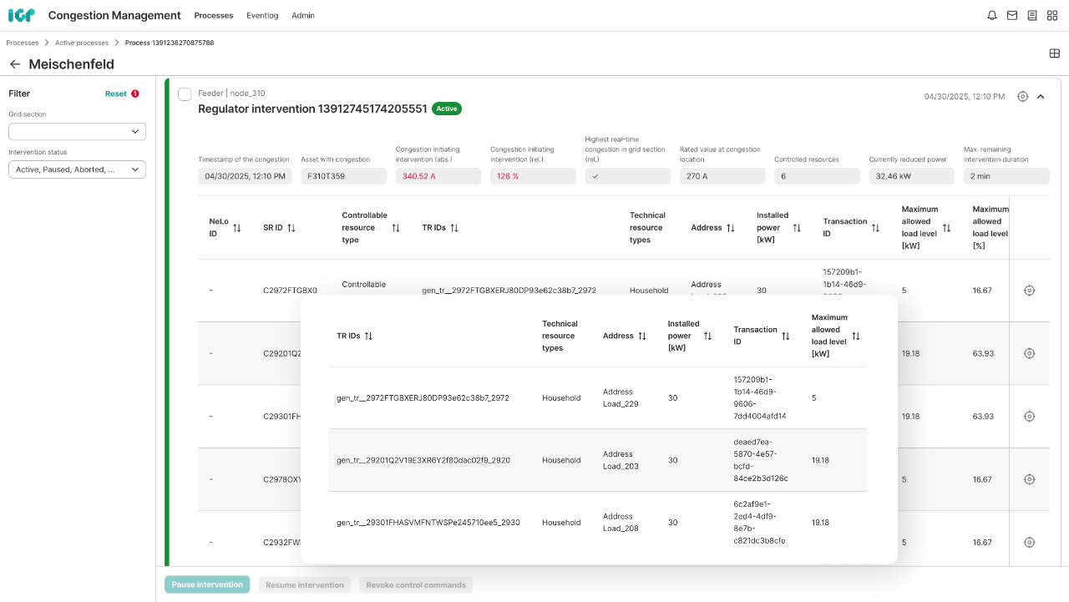
Task: Collapse the Regulator intervention panel
Action: [1041, 97]
